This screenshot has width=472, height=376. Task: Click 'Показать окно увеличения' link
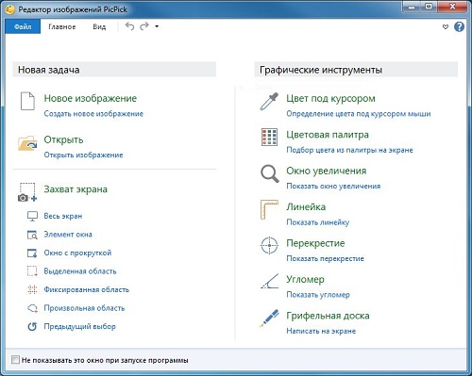pos(333,186)
